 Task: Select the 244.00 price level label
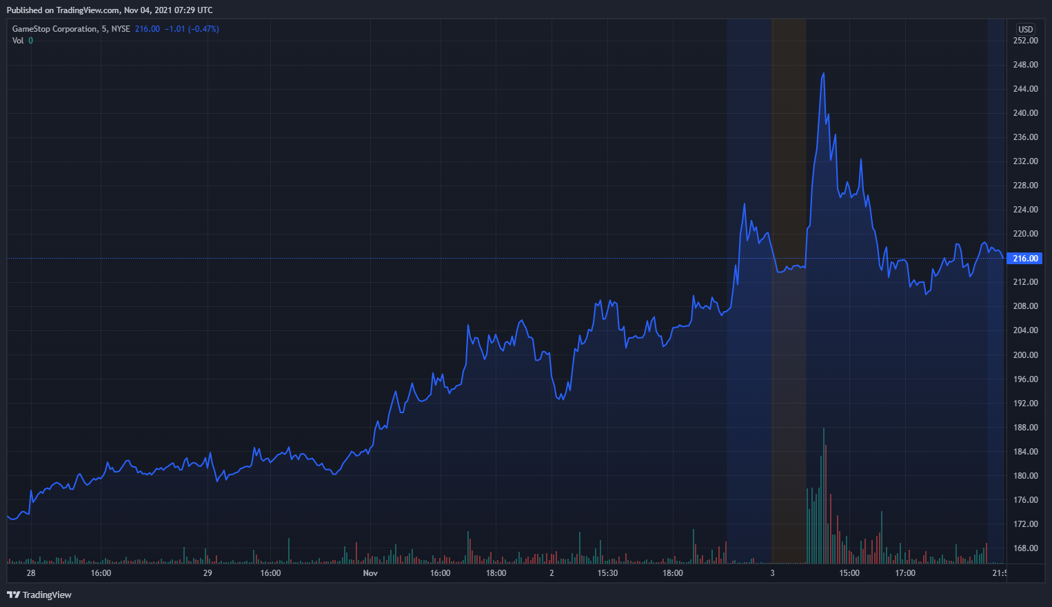[x=1025, y=89]
